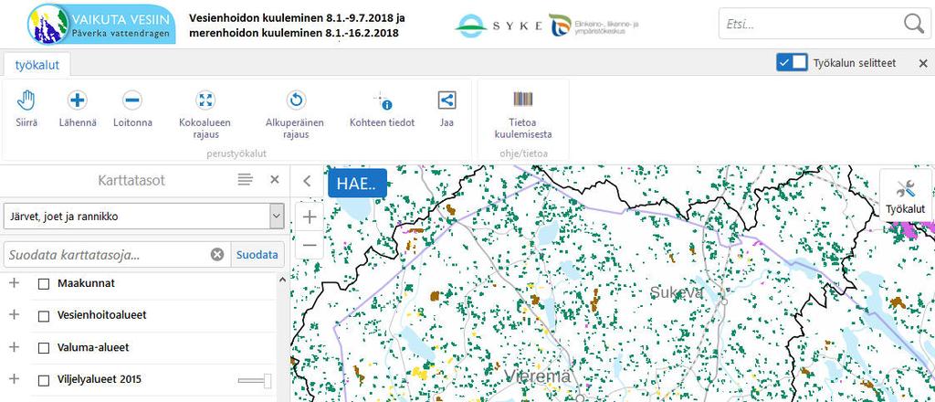935x402 pixels.
Task: Expand the Valuma-alueet layer
Action: pyautogui.click(x=15, y=347)
